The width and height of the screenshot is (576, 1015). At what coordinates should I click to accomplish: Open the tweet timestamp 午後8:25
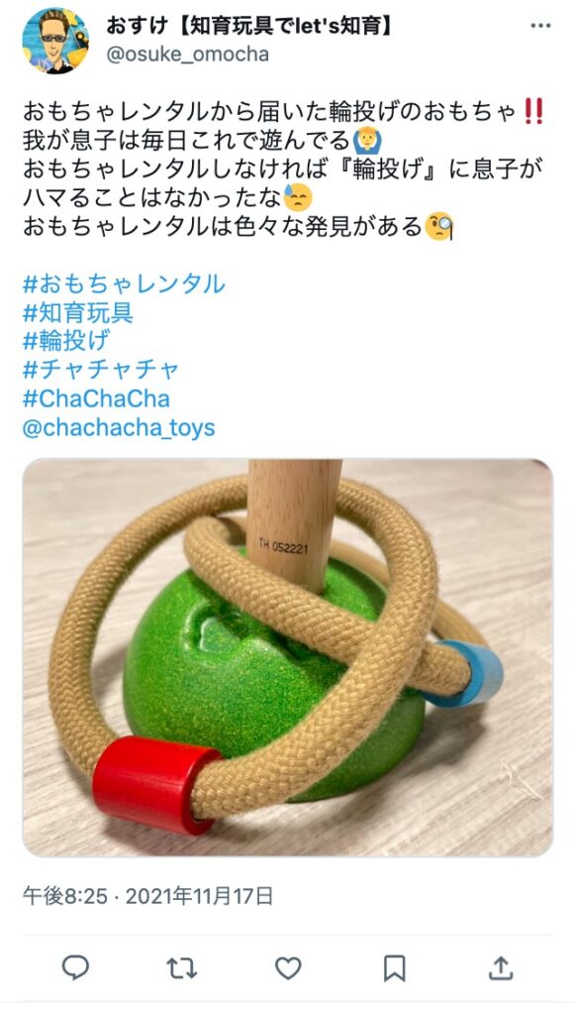click(64, 896)
